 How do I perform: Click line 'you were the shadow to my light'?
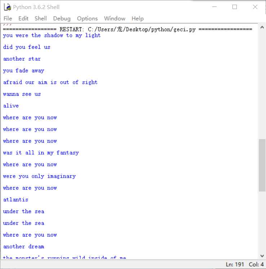(52, 35)
